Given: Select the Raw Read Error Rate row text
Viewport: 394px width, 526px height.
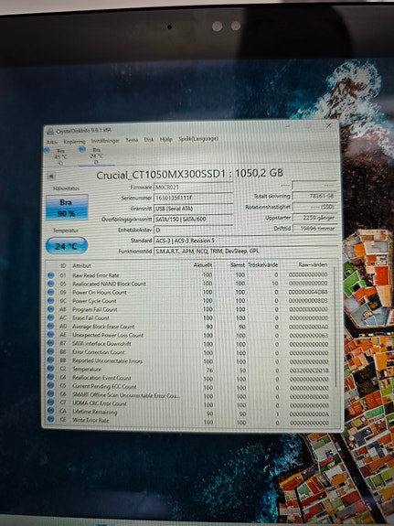Looking at the screenshot, I should click(x=96, y=275).
